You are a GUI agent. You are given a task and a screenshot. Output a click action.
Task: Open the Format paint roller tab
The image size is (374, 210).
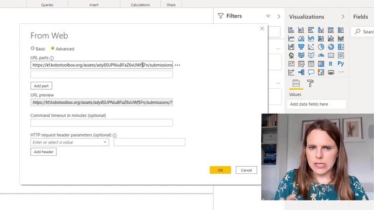[310, 83]
